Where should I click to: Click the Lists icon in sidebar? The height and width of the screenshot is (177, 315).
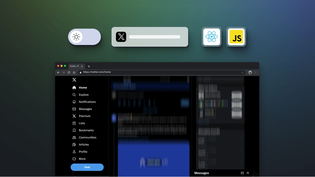tap(74, 123)
